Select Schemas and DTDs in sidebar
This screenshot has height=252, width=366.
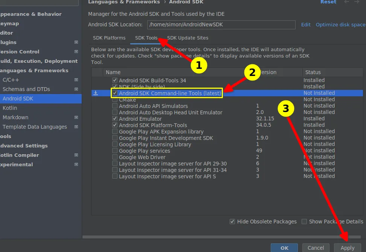point(26,89)
